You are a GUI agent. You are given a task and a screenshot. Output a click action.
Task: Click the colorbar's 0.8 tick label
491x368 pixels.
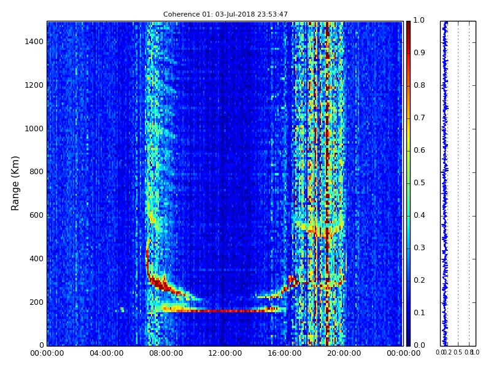tap(419, 85)
